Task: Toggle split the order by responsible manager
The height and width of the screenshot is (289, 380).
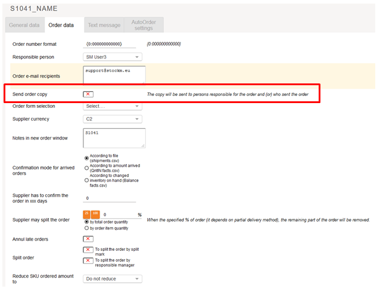Action: (88, 260)
